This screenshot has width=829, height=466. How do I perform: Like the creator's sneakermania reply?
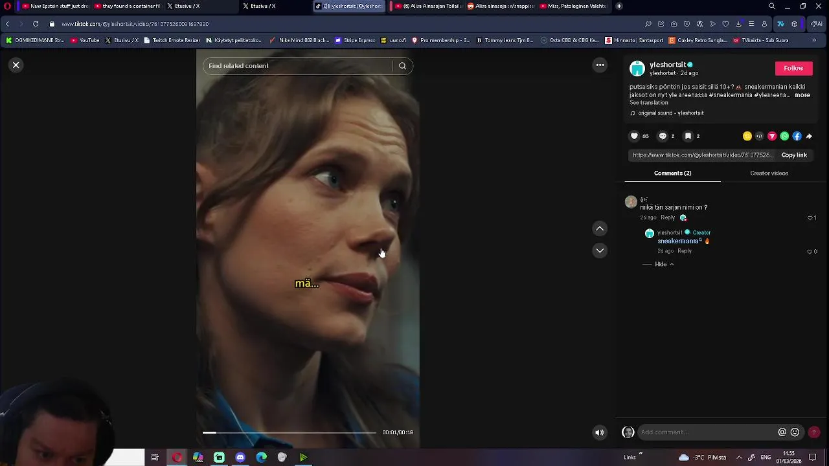(810, 252)
